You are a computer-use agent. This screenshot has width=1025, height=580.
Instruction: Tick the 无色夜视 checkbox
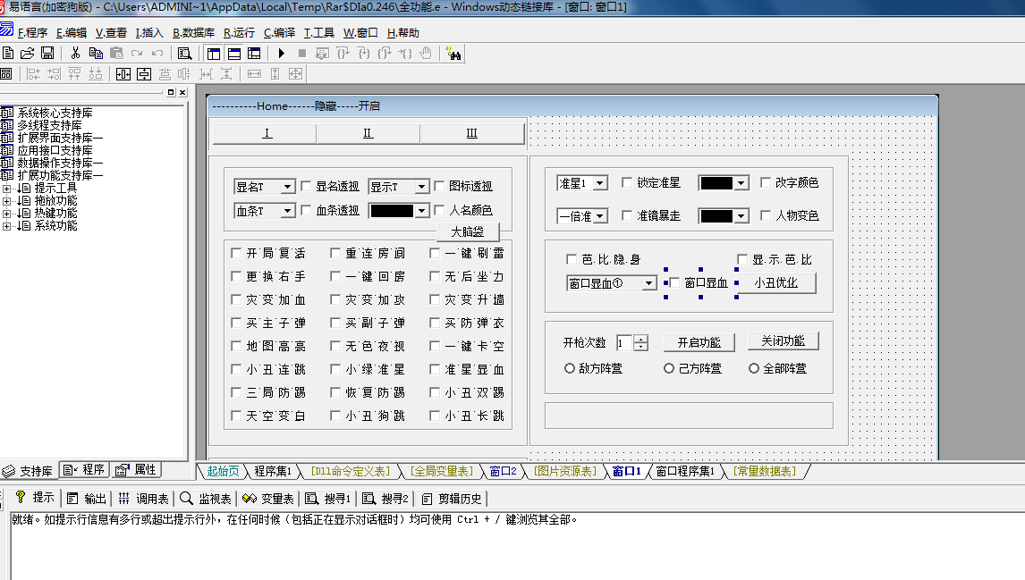[335, 346]
